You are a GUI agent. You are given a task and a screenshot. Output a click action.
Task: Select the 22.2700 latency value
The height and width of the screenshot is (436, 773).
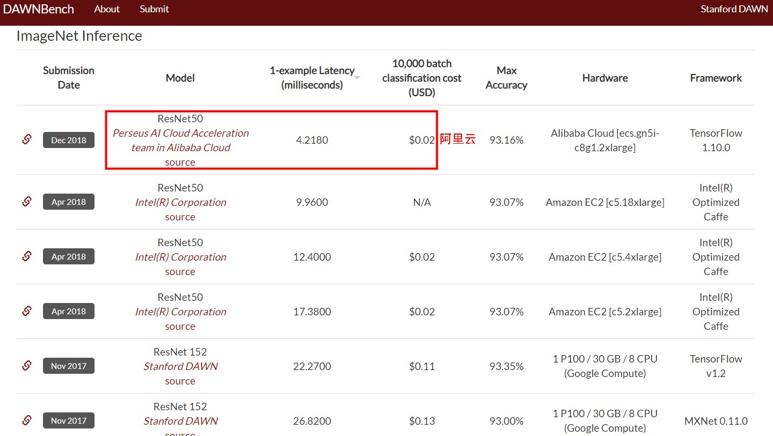(312, 366)
